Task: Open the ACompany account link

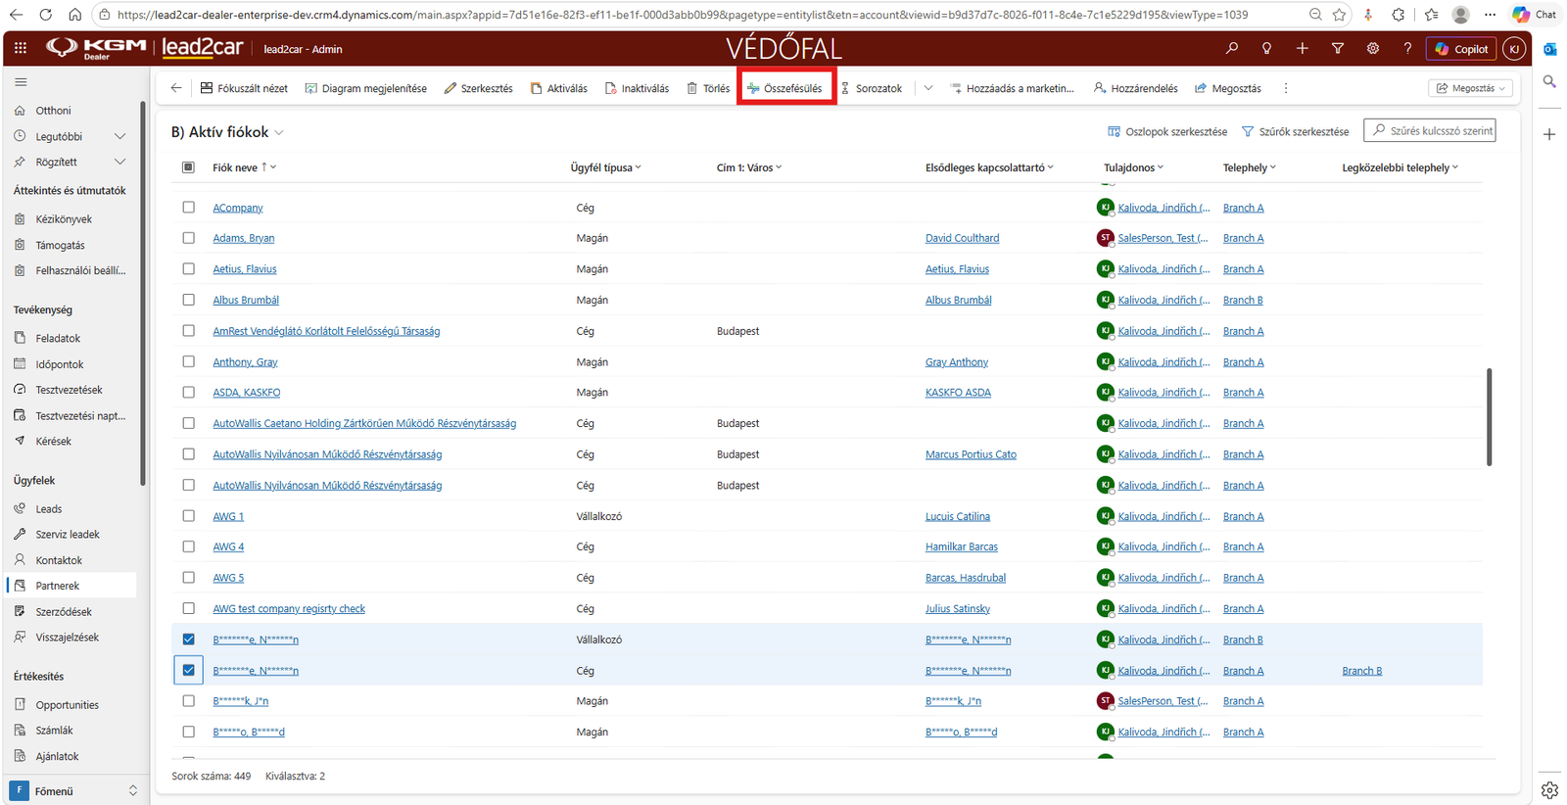Action: point(238,208)
